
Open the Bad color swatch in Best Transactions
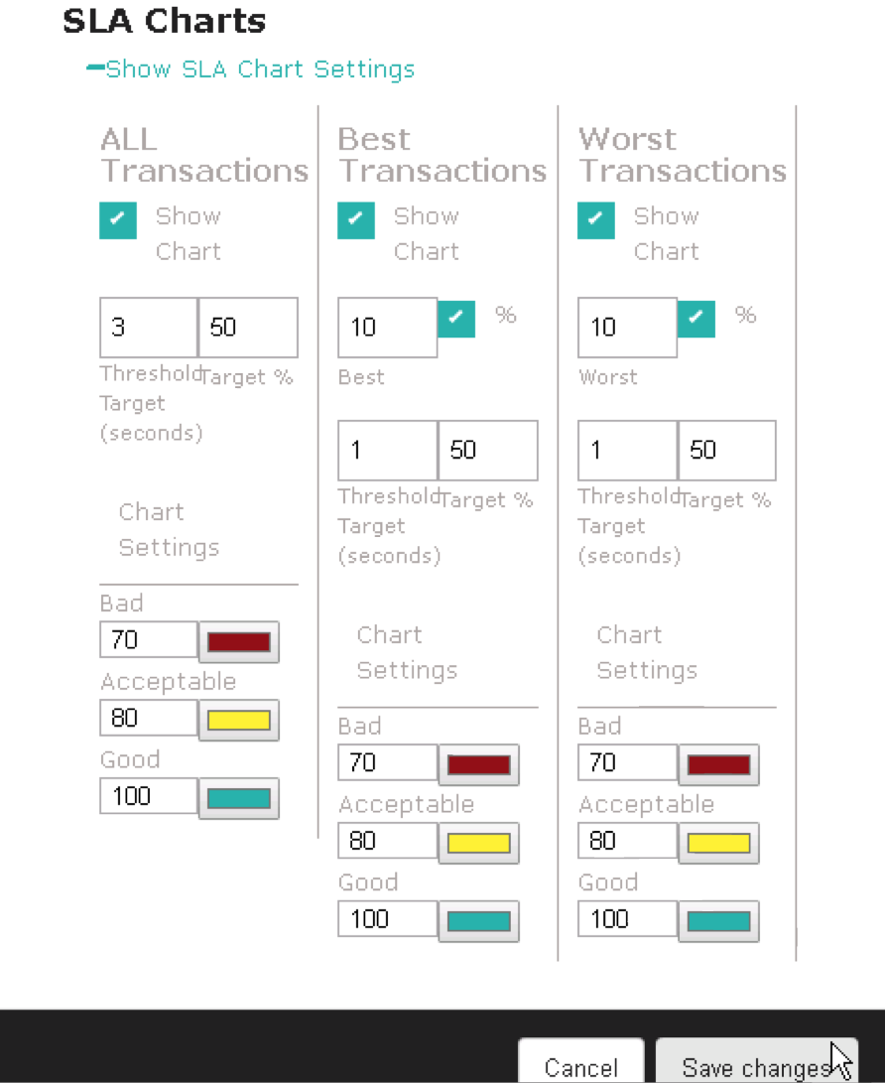[478, 764]
